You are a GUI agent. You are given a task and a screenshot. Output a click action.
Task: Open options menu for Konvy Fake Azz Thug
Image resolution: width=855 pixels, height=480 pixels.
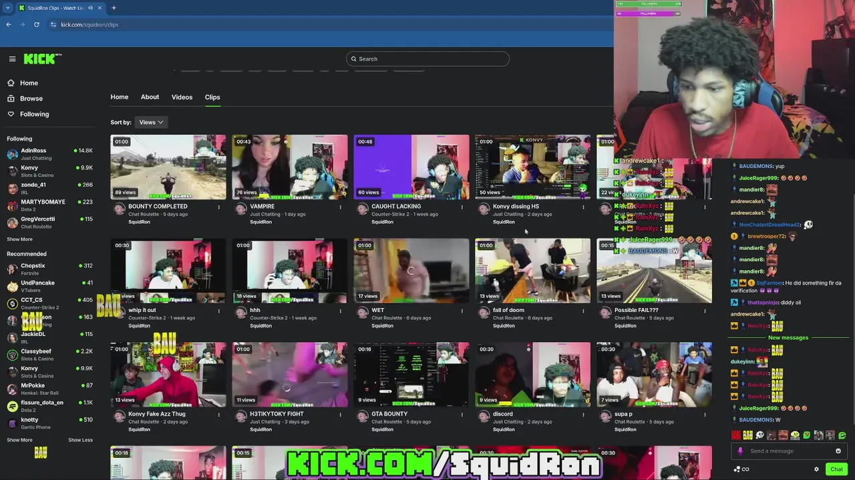coord(218,414)
